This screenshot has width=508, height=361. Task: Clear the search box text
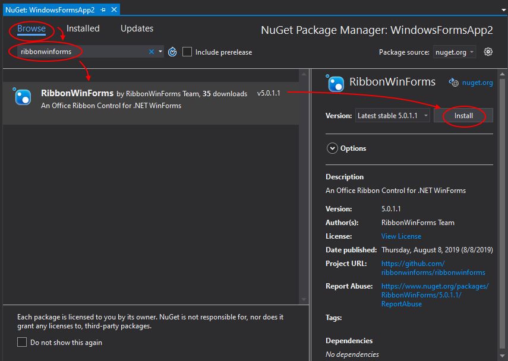[x=152, y=52]
